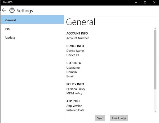Click the large General page heading

[x=81, y=22]
